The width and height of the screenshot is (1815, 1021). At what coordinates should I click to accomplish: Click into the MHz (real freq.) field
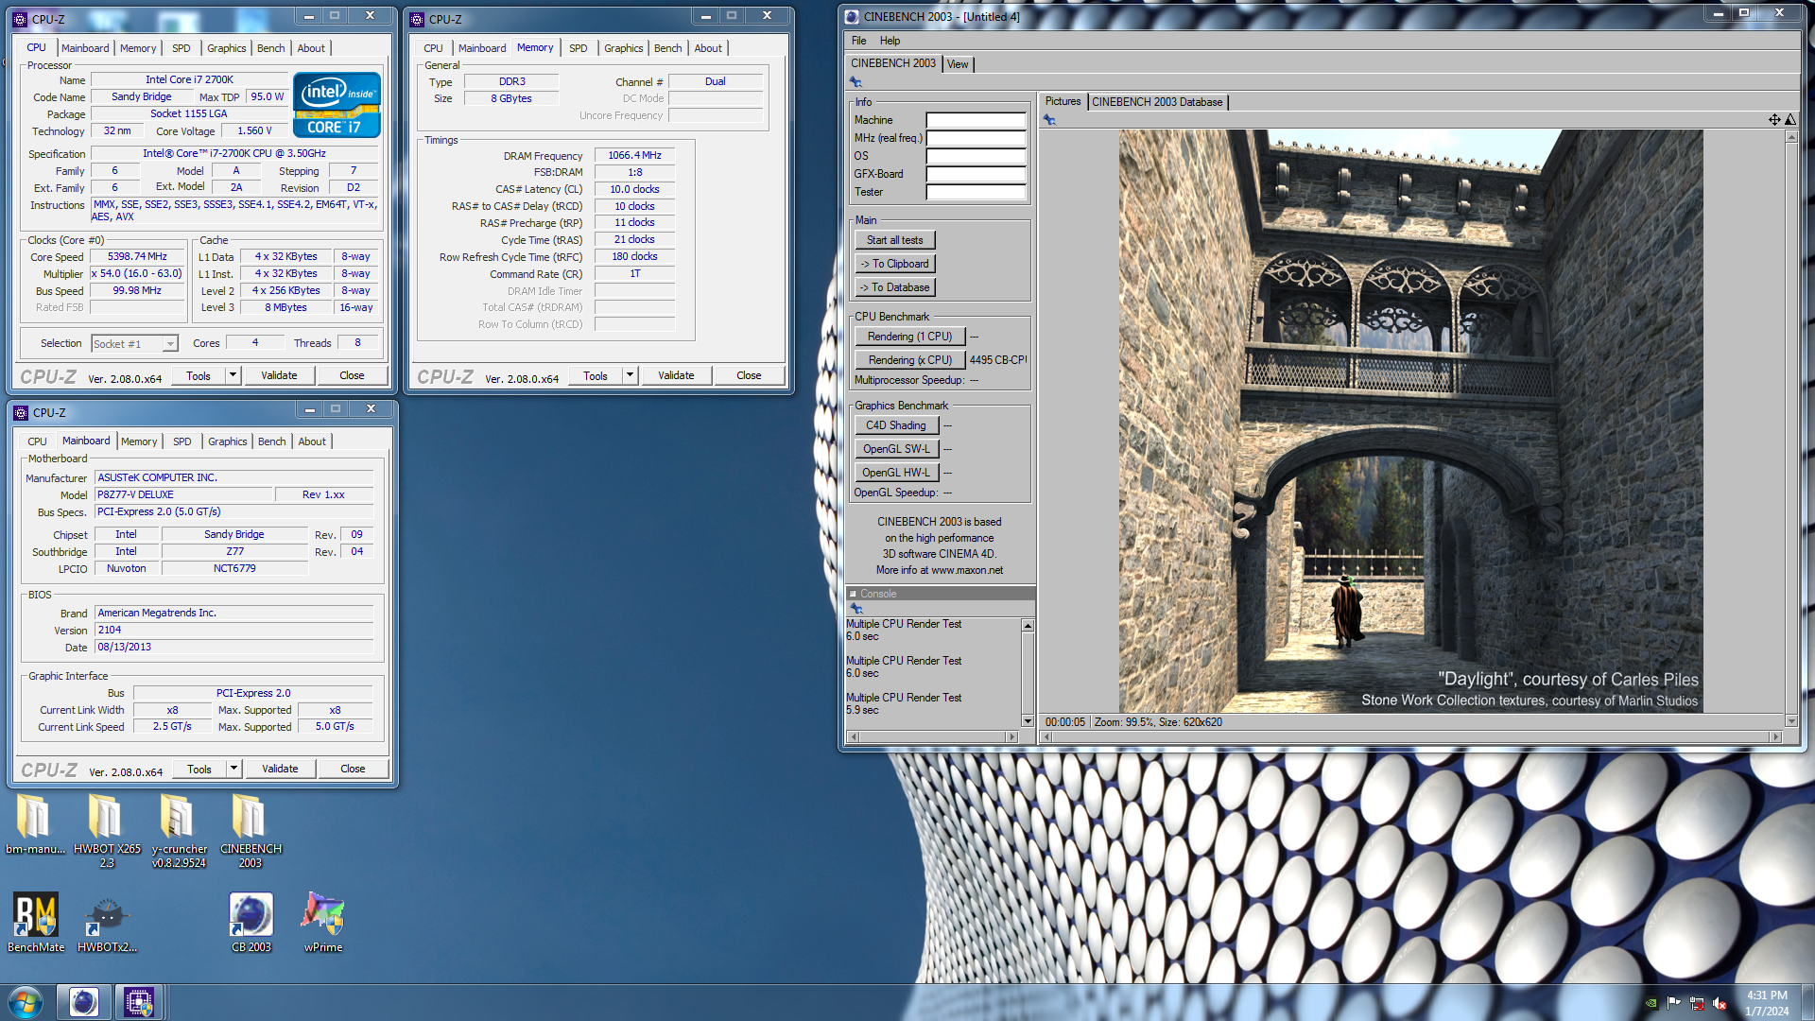pyautogui.click(x=976, y=138)
